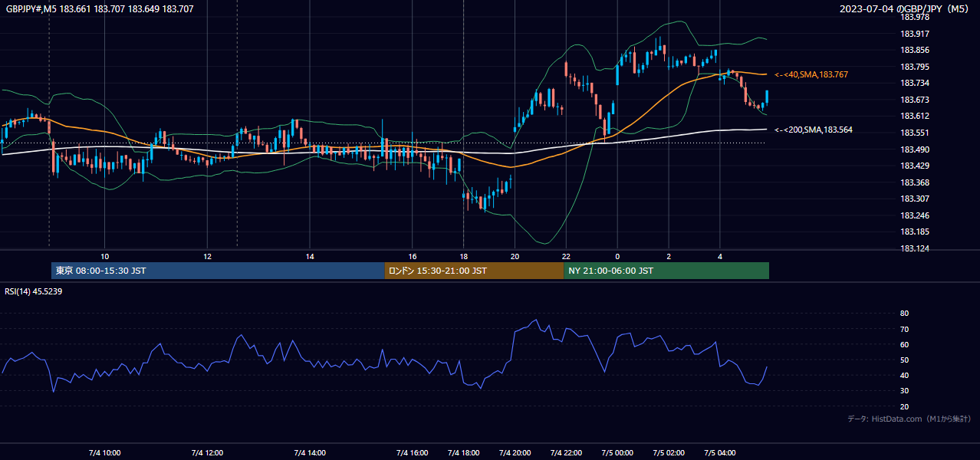Click the 7/4 18:00 date label

click(464, 453)
